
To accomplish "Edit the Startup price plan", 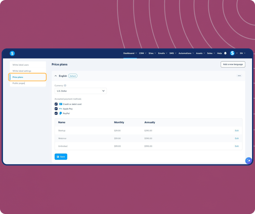I will [x=237, y=131].
